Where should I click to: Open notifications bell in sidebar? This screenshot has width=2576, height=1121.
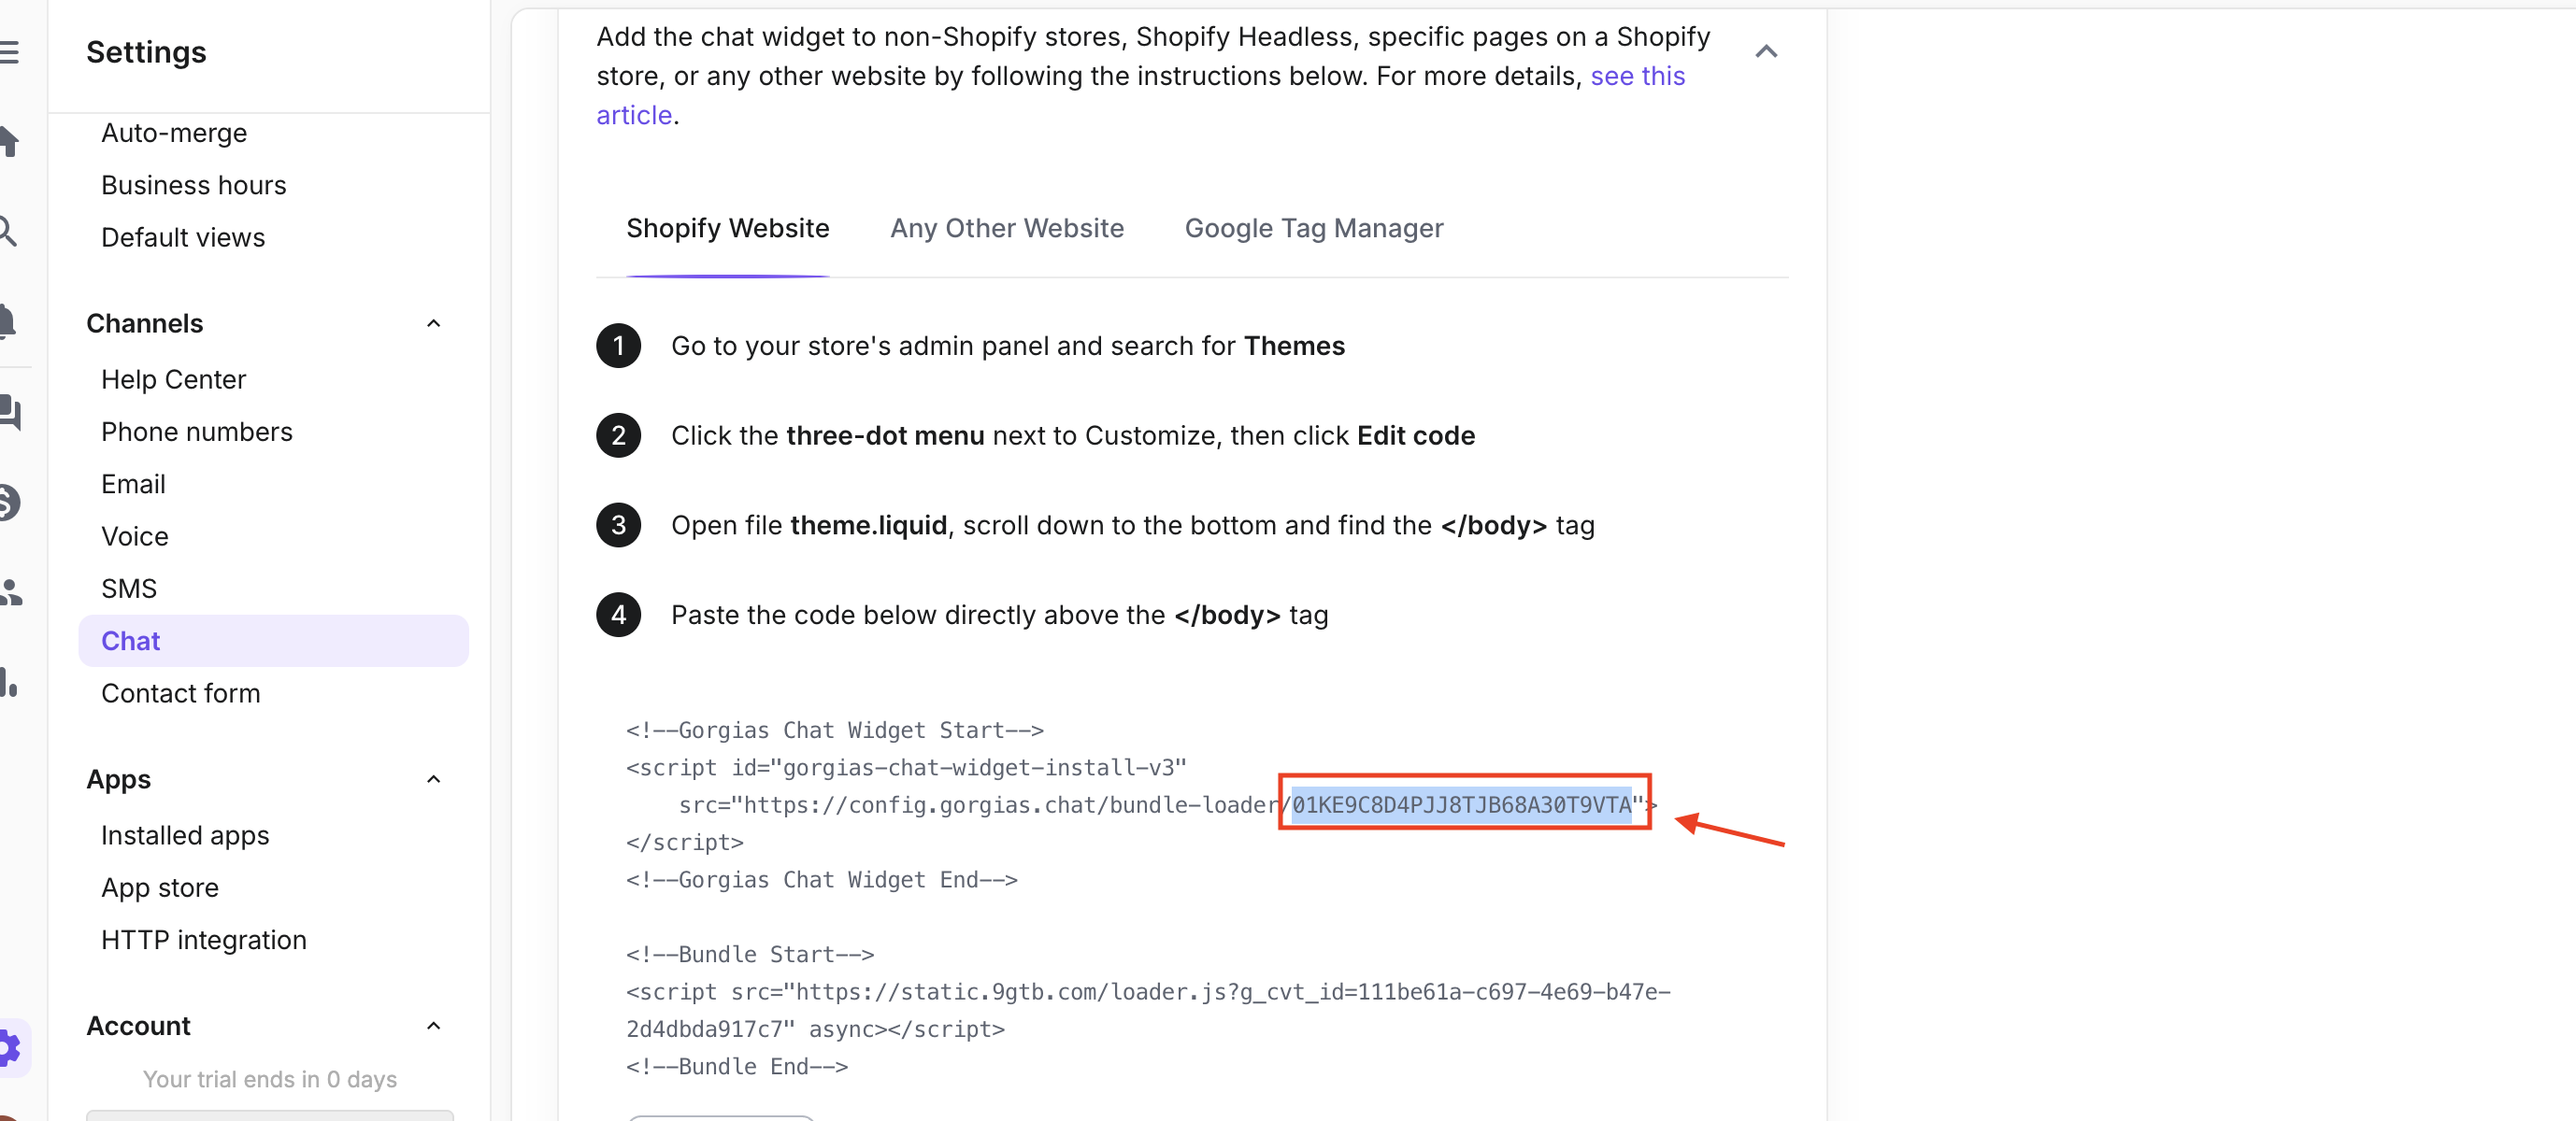click(8, 321)
